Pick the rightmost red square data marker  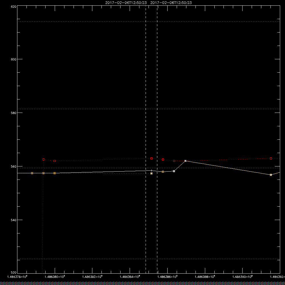click(271, 158)
